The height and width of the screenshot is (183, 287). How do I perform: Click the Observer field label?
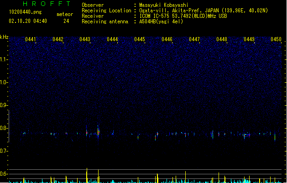click(93, 5)
